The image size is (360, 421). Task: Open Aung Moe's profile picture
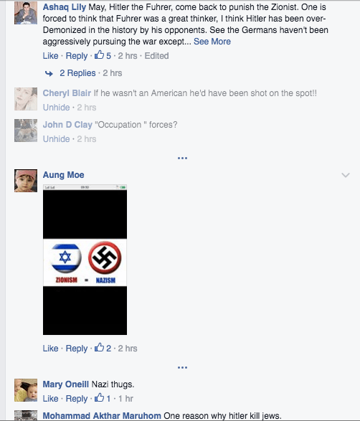coord(26,181)
